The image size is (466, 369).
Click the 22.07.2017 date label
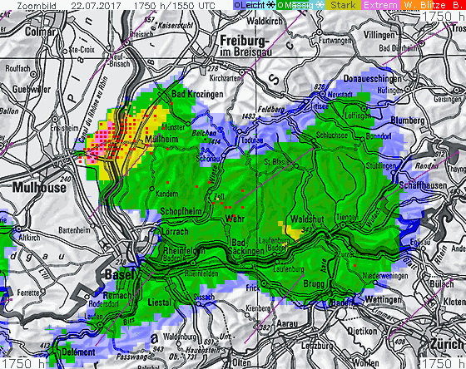(96, 5)
